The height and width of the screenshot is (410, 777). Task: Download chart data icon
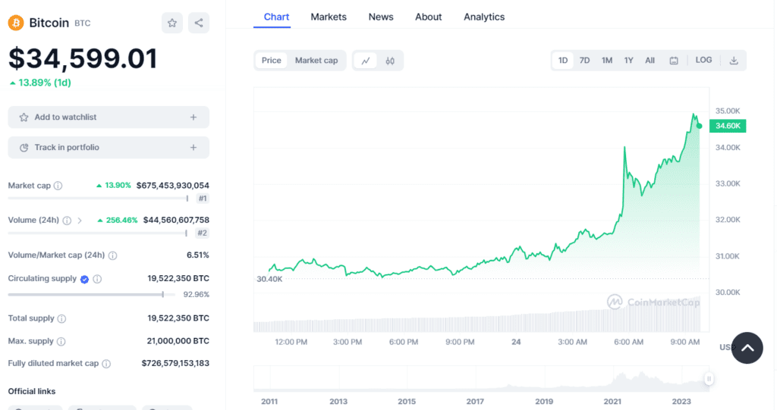[734, 61]
